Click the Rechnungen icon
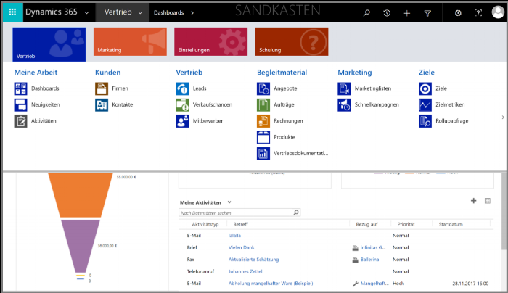 click(263, 121)
